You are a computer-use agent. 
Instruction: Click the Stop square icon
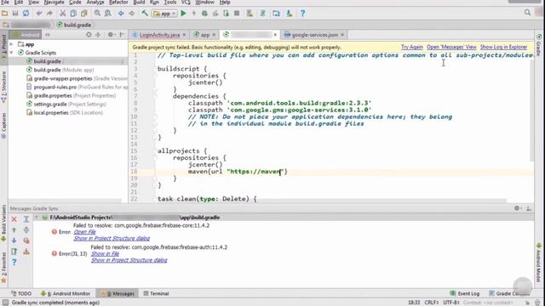[x=237, y=14]
